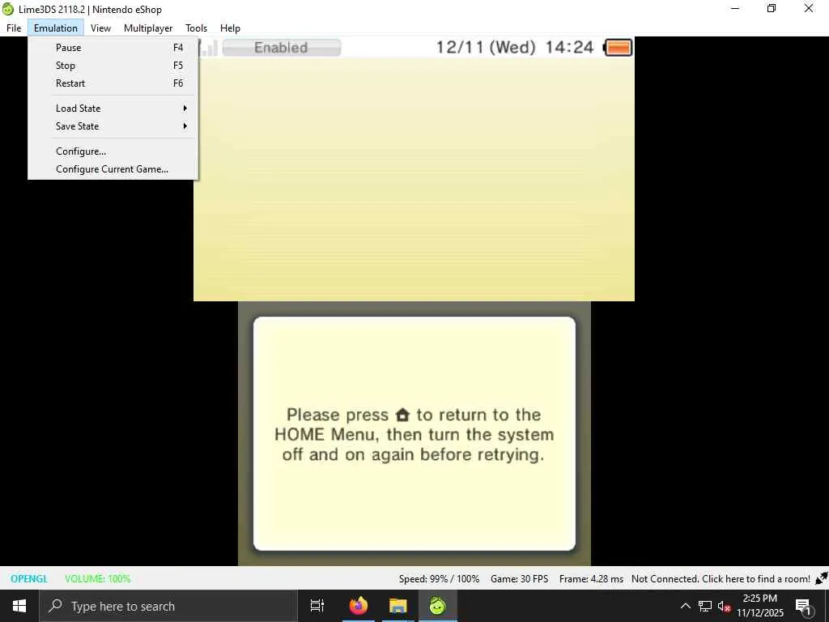Click the Type here to search box
Screen dimensions: 829x622
click(x=168, y=606)
